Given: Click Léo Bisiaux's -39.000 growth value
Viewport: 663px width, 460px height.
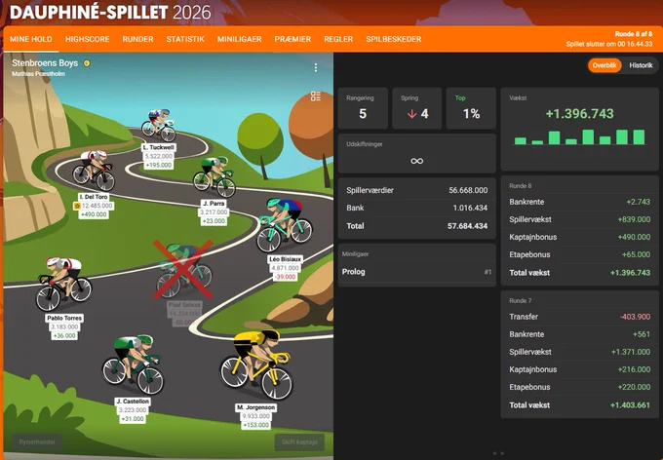Looking at the screenshot, I should [x=285, y=277].
